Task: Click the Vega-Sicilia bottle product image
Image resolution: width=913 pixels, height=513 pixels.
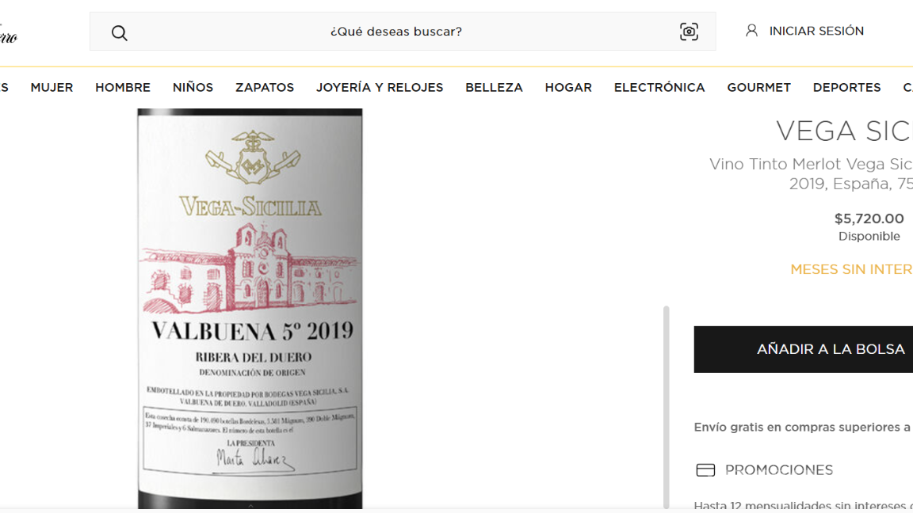Action: tap(250, 309)
